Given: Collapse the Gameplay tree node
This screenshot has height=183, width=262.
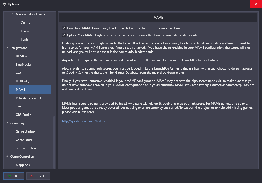Looking at the screenshot, I should pyautogui.click(x=7, y=123).
